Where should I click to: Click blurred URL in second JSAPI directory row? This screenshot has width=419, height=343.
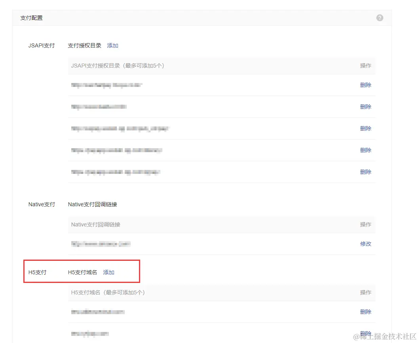[x=99, y=107]
